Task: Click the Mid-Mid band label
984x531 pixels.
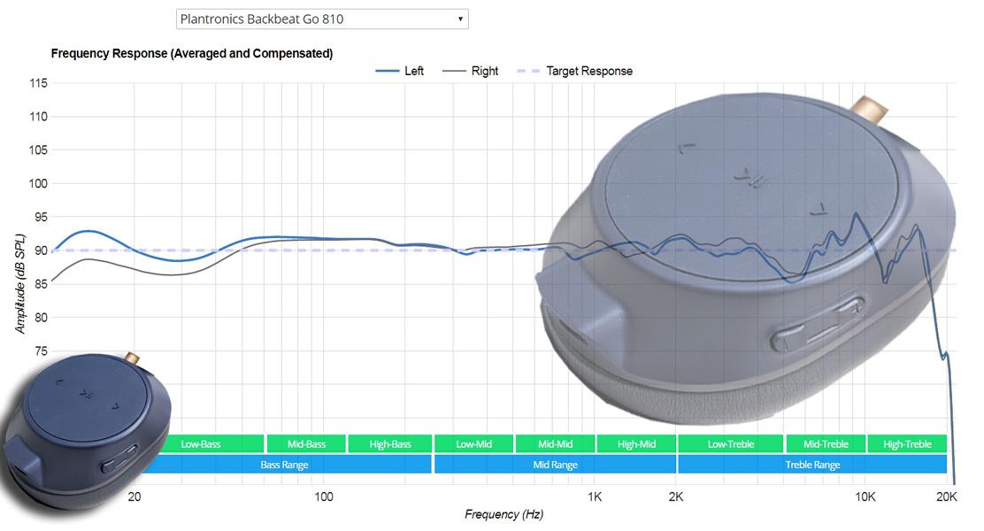Action: 556,443
